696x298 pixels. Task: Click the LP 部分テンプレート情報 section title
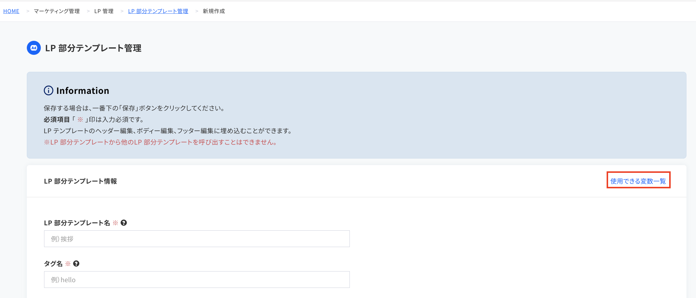pyautogui.click(x=80, y=181)
